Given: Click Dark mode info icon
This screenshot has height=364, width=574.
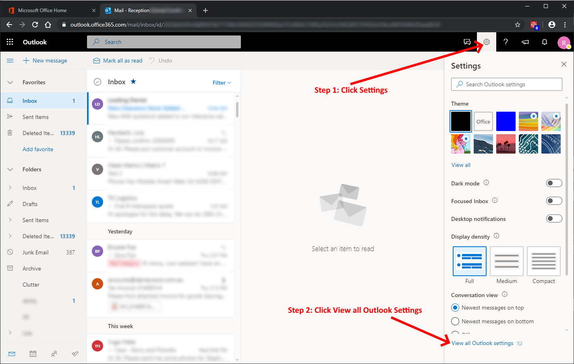Looking at the screenshot, I should tap(486, 183).
